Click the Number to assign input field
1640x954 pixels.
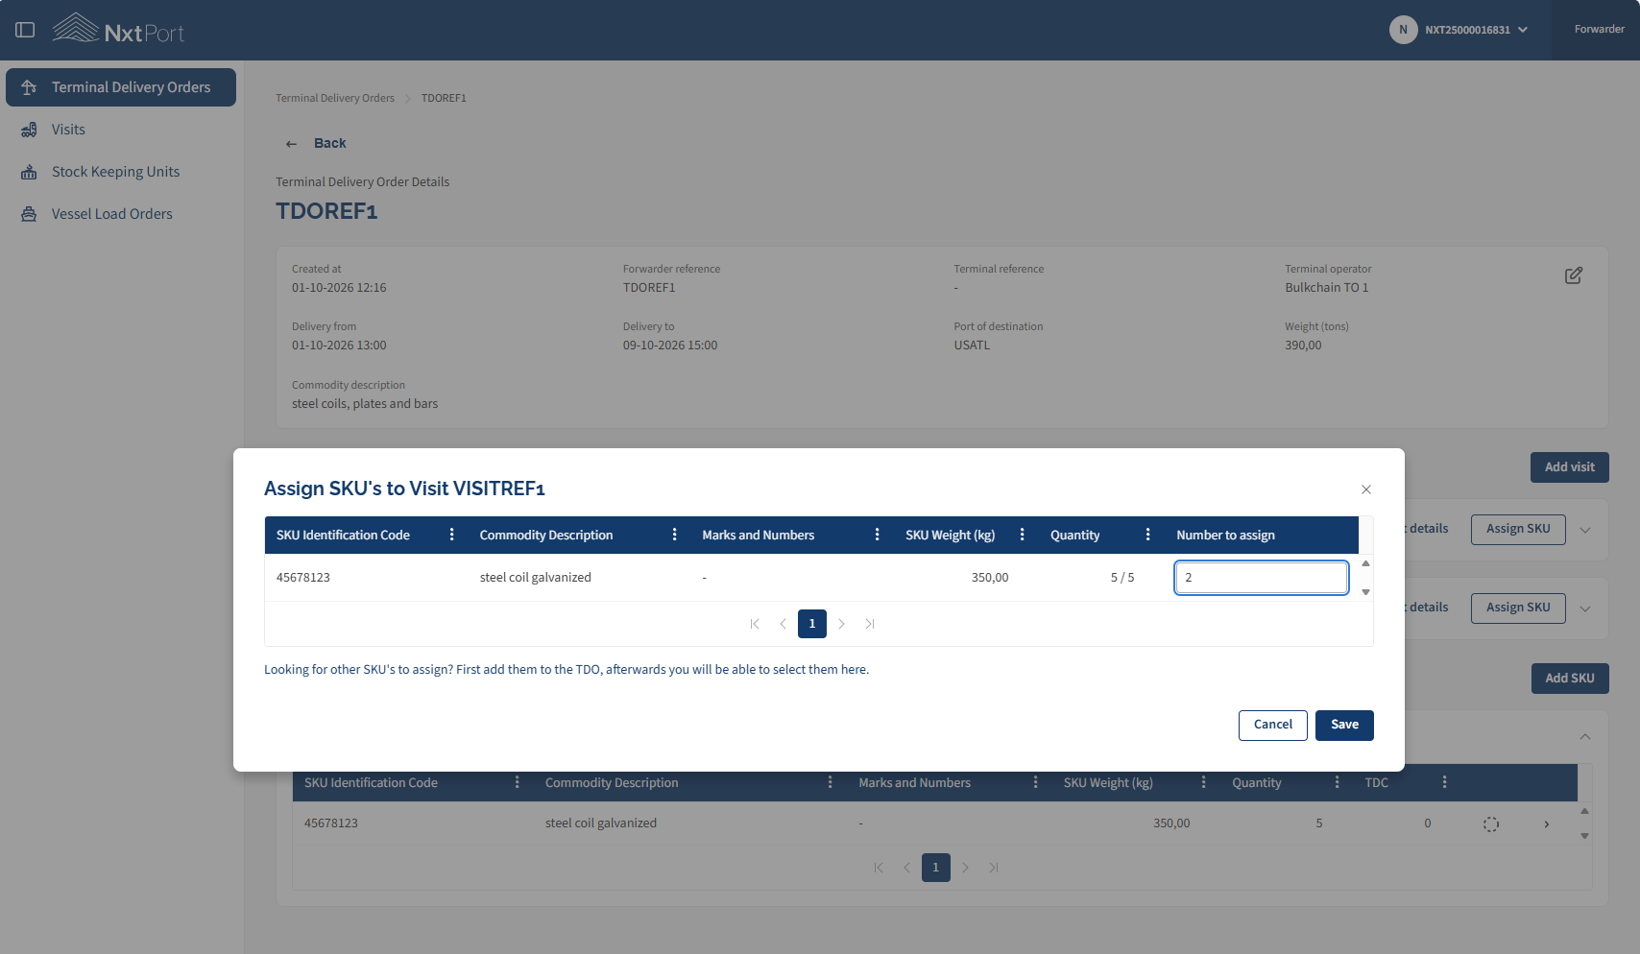pyautogui.click(x=1262, y=578)
